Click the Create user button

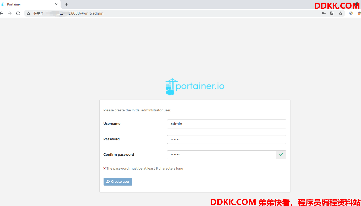point(118,182)
